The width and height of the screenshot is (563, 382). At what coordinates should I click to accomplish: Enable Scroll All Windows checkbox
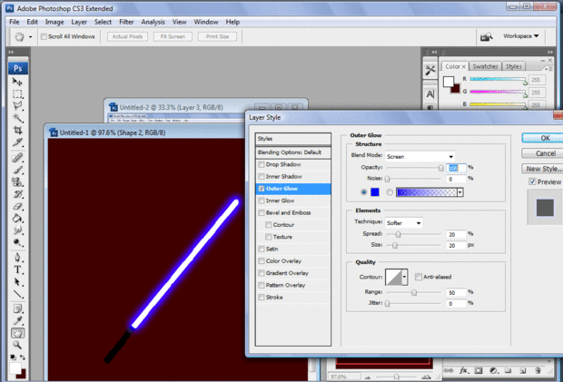click(44, 36)
